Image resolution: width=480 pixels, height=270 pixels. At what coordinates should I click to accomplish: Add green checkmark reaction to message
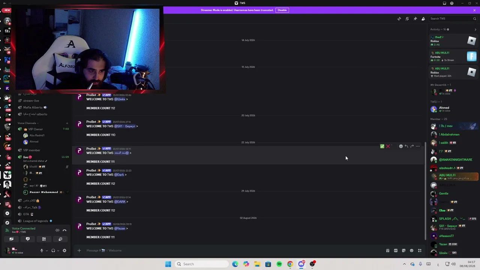[382, 146]
